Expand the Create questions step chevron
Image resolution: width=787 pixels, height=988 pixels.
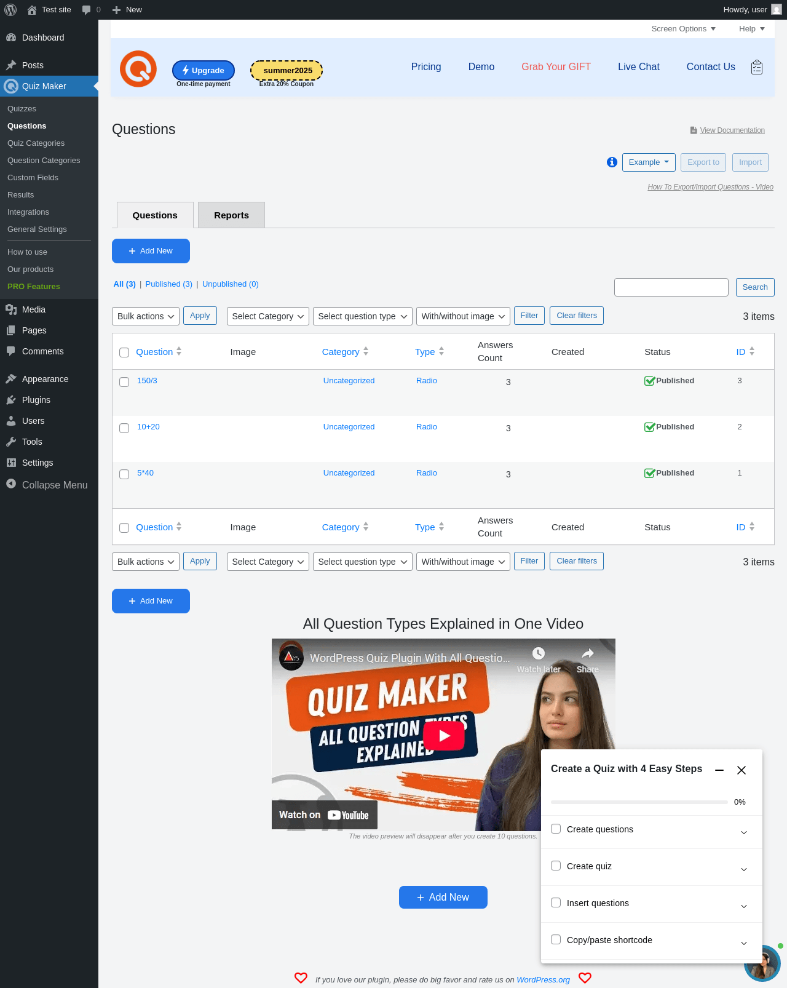(744, 832)
